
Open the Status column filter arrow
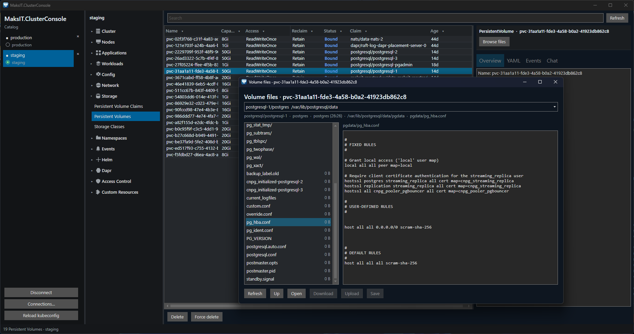click(x=341, y=31)
